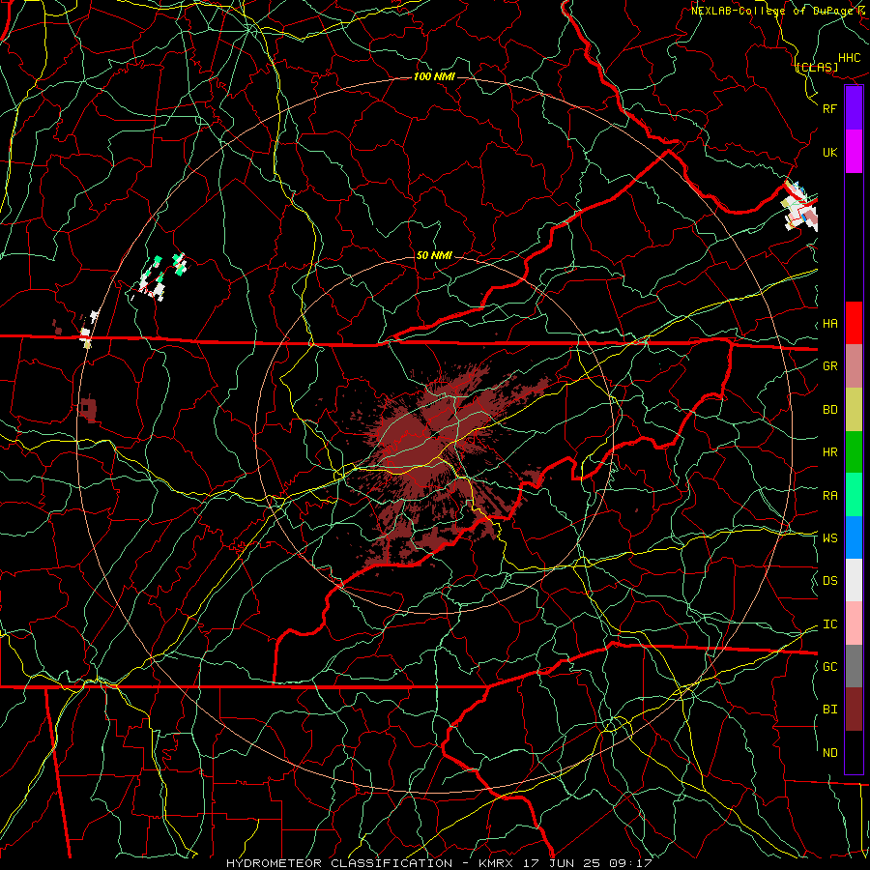Click the "BI" legend label
Viewport: 870px width, 870px height.
(x=829, y=710)
